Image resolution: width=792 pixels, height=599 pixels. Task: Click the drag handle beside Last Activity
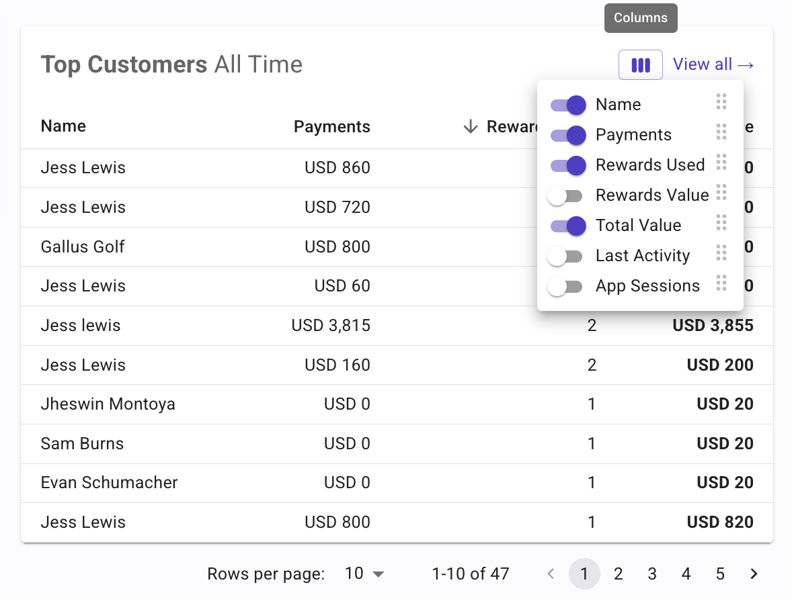point(721,253)
